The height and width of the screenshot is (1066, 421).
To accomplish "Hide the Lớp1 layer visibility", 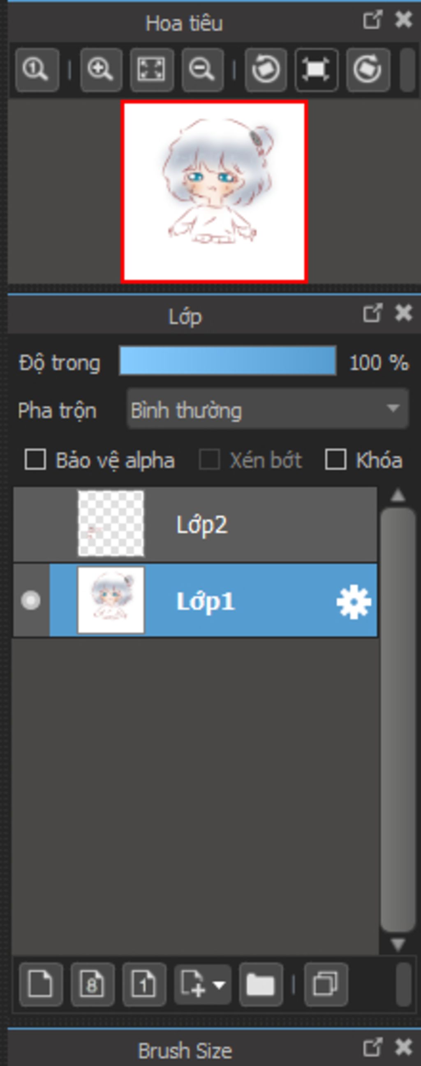I will (30, 600).
